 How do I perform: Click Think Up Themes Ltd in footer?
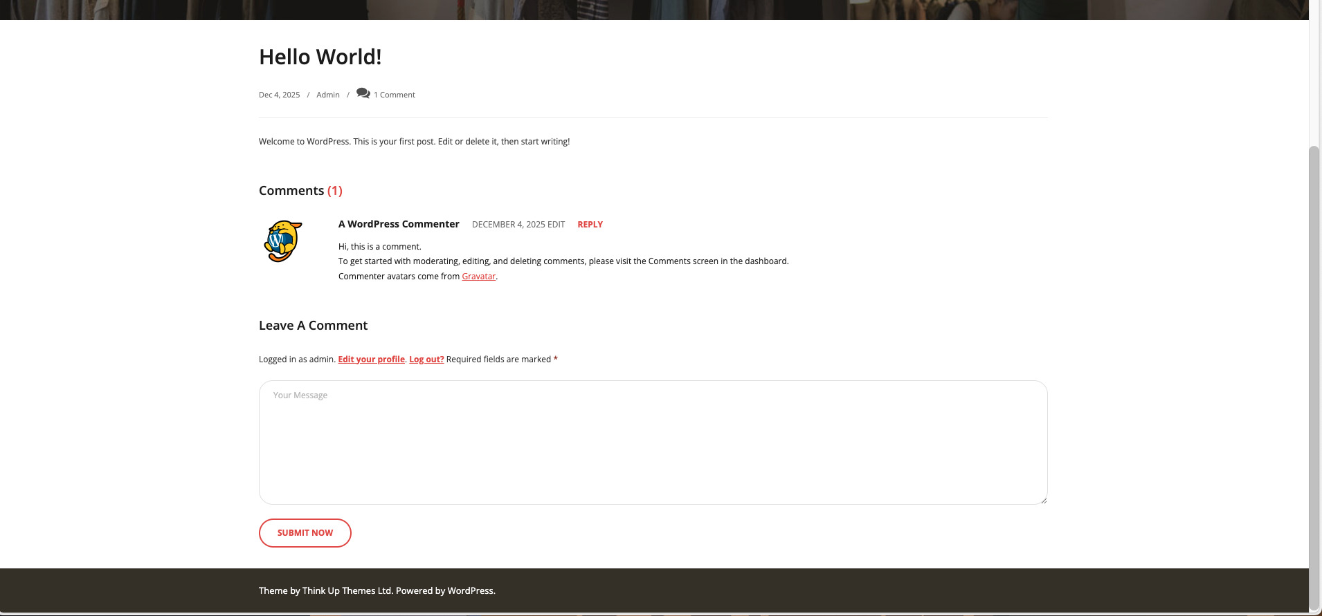347,591
